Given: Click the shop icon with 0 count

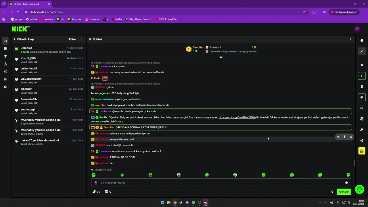Looking at the screenshot, I should [x=108, y=192].
